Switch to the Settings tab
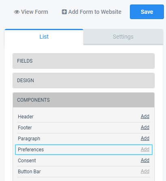Viewport: 166px width, 181px height. pyautogui.click(x=123, y=37)
